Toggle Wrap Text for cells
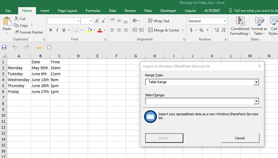The image size is (278, 158). [159, 21]
